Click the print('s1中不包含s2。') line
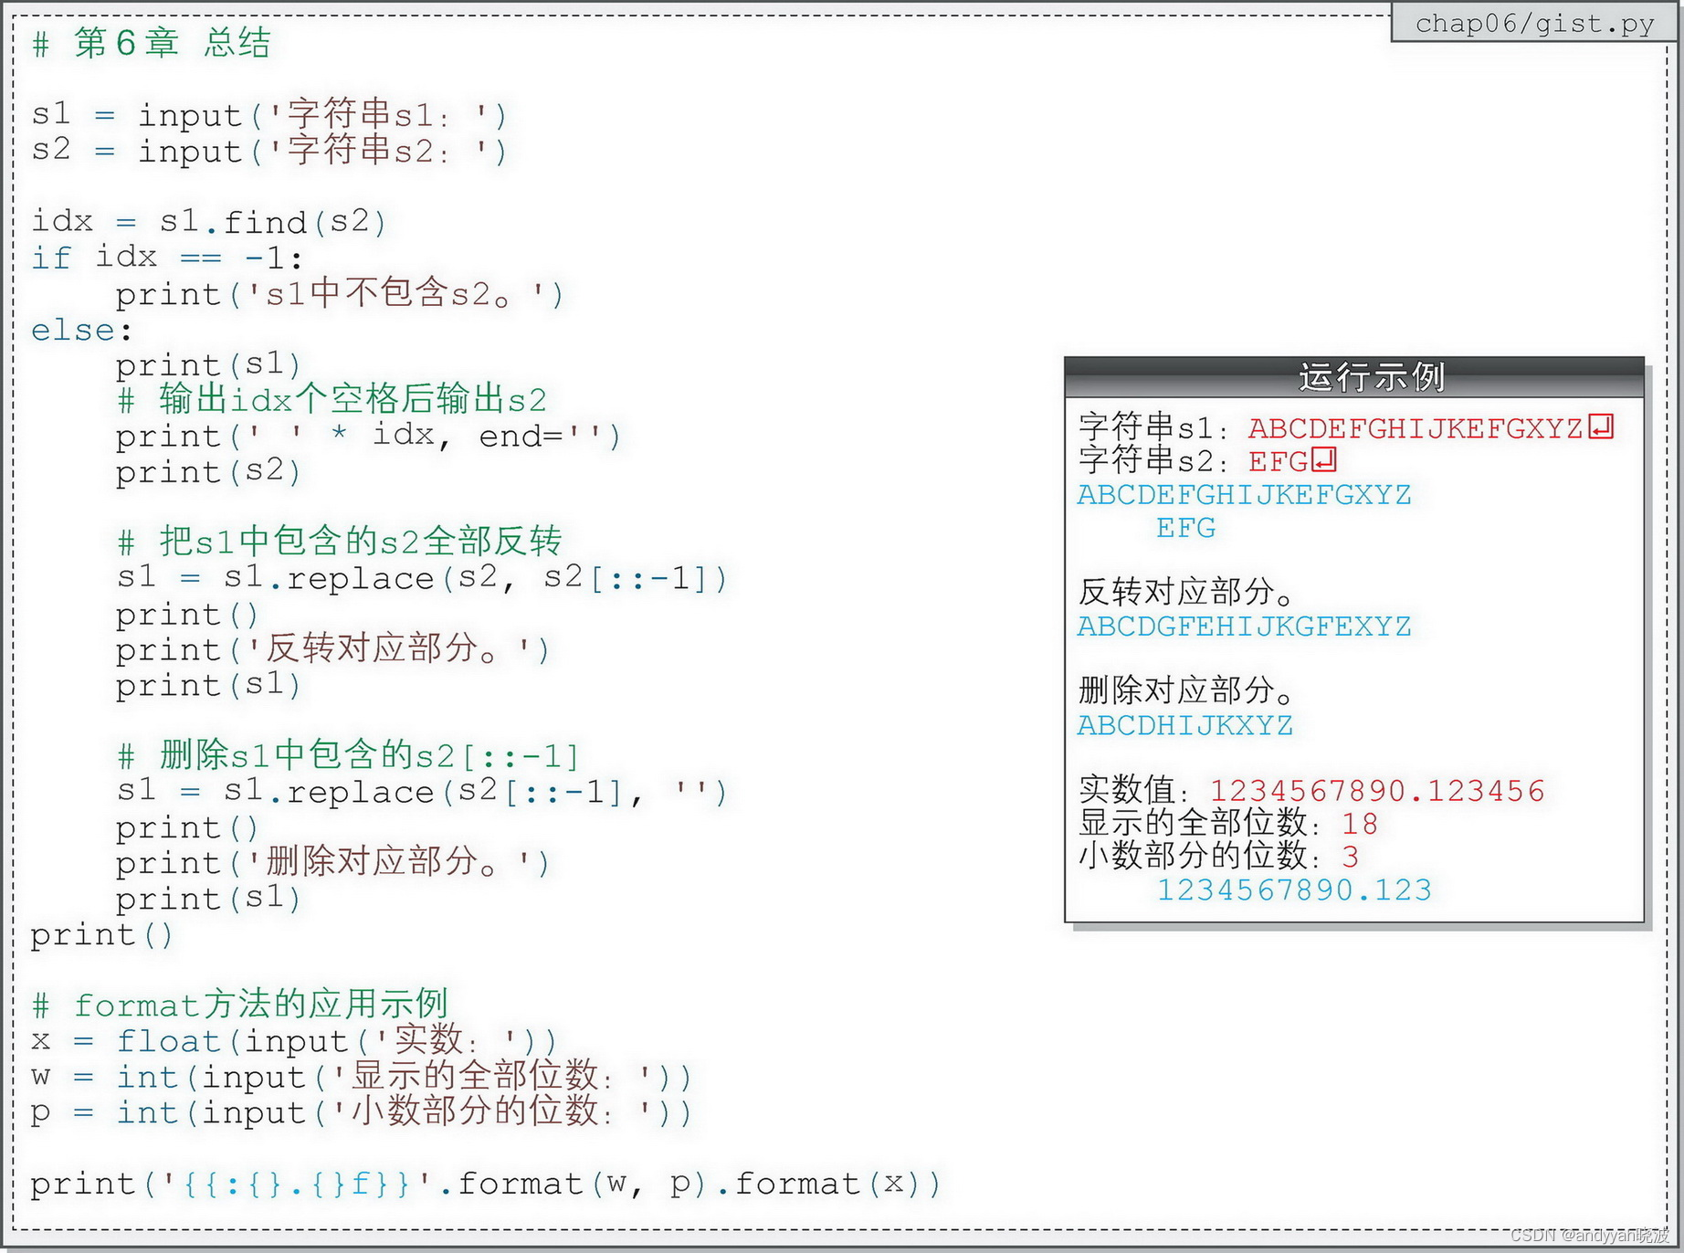Viewport: 1684px width, 1253px height. [x=340, y=294]
